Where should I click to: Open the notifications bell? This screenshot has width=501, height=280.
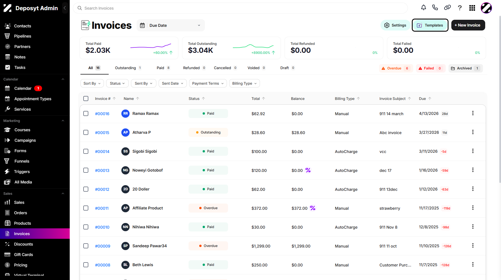[x=423, y=8]
